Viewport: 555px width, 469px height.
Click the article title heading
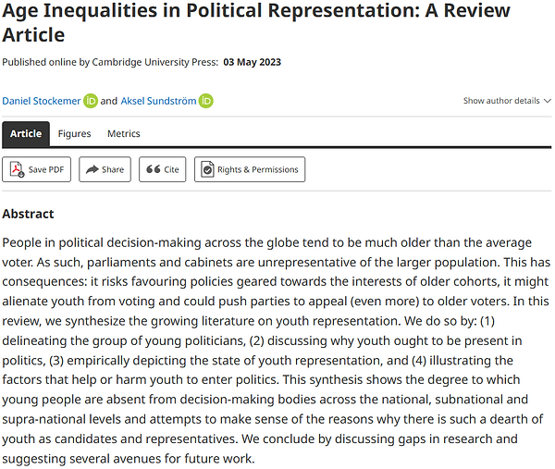pos(256,22)
